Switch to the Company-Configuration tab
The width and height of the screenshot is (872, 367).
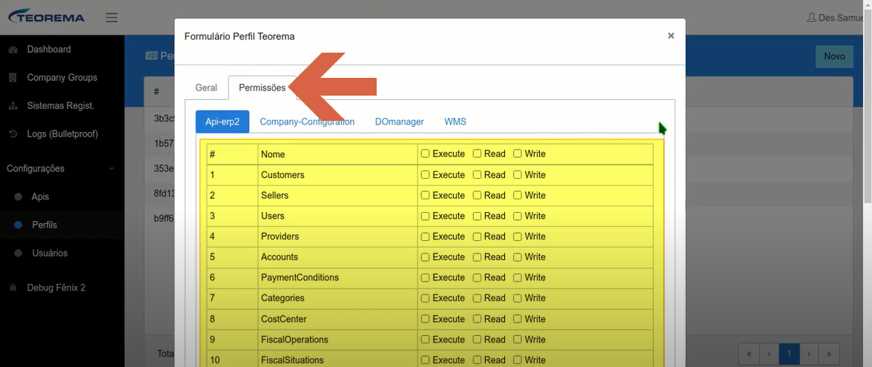(307, 122)
